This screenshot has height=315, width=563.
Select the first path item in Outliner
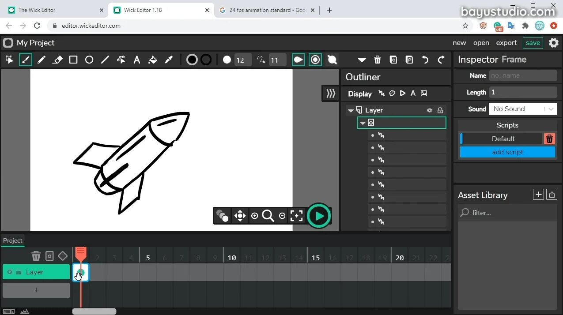[x=407, y=135]
